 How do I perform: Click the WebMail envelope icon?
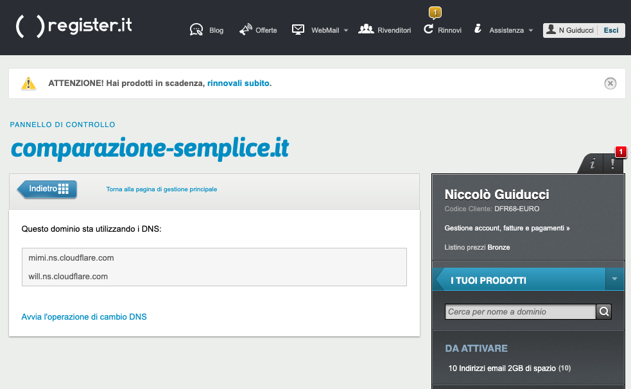pos(298,30)
